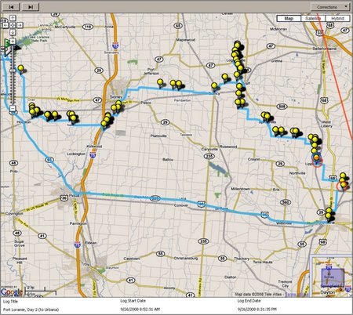Click the log start date value '9/26/2008 8:52:31 AM'
353x315 pixels.
[x=140, y=310]
